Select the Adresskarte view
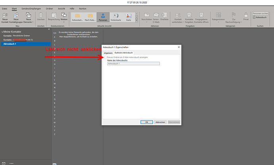 pyautogui.click(x=77, y=17)
